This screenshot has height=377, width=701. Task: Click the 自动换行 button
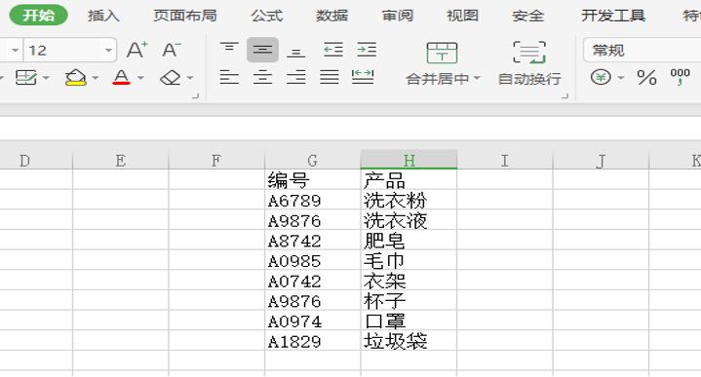tap(529, 63)
